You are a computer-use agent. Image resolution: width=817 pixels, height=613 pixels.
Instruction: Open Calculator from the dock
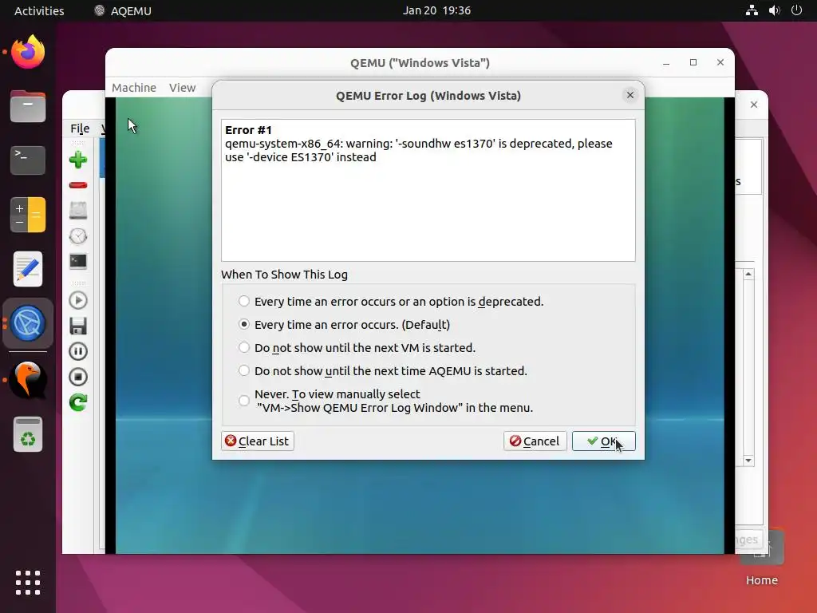pos(28,215)
